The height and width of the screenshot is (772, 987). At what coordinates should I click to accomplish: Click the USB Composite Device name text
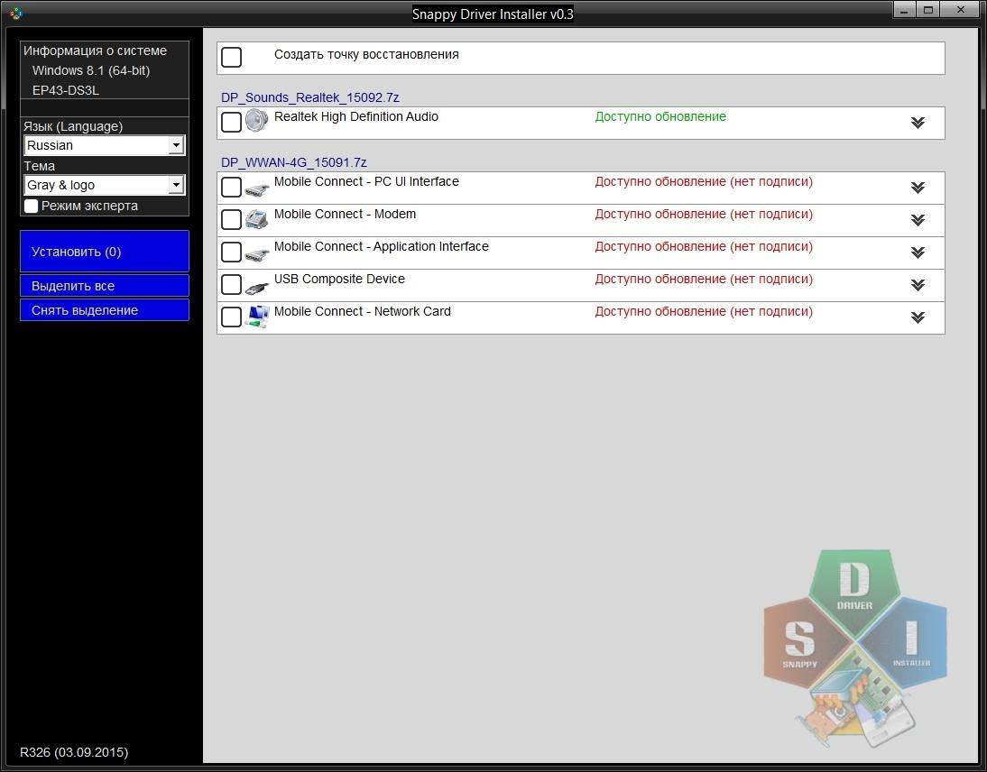(339, 279)
